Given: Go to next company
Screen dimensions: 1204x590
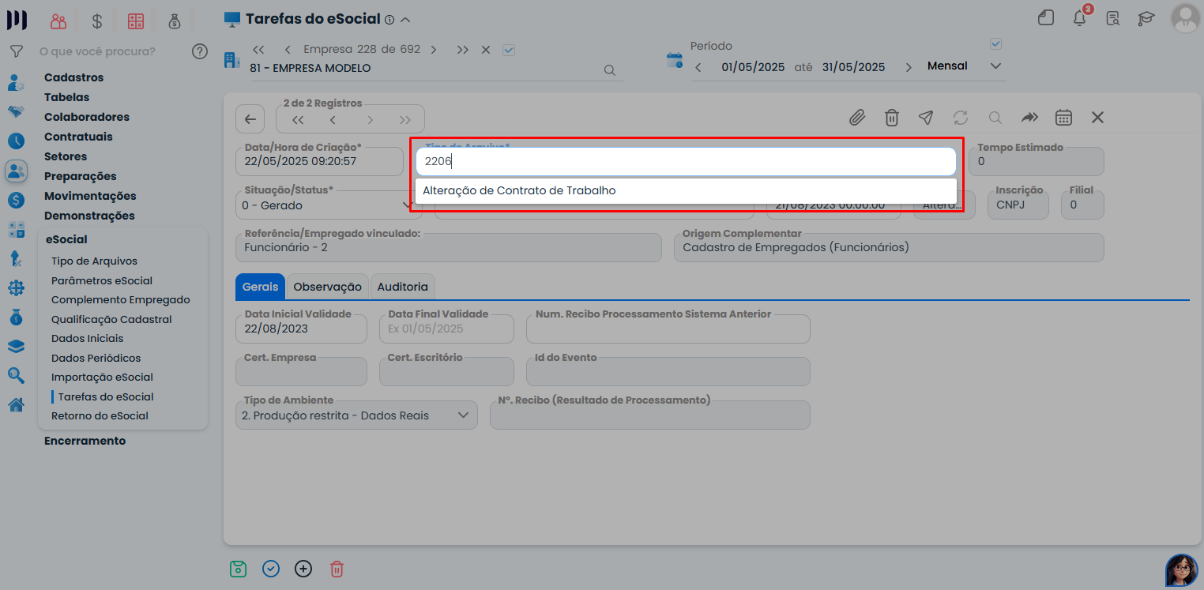Looking at the screenshot, I should [x=434, y=50].
